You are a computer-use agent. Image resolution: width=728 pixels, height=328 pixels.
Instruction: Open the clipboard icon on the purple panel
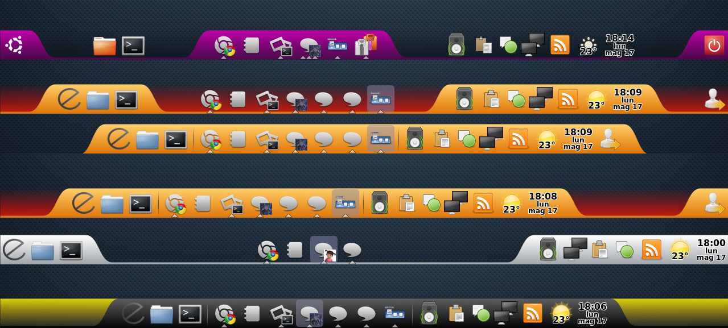tap(483, 45)
